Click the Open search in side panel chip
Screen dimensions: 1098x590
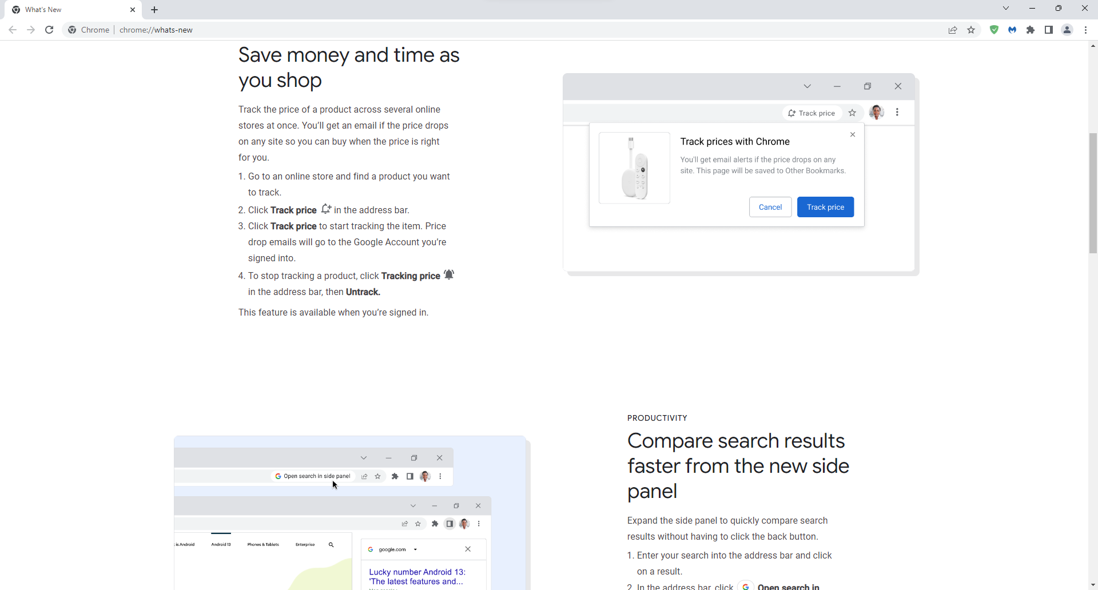tap(313, 476)
